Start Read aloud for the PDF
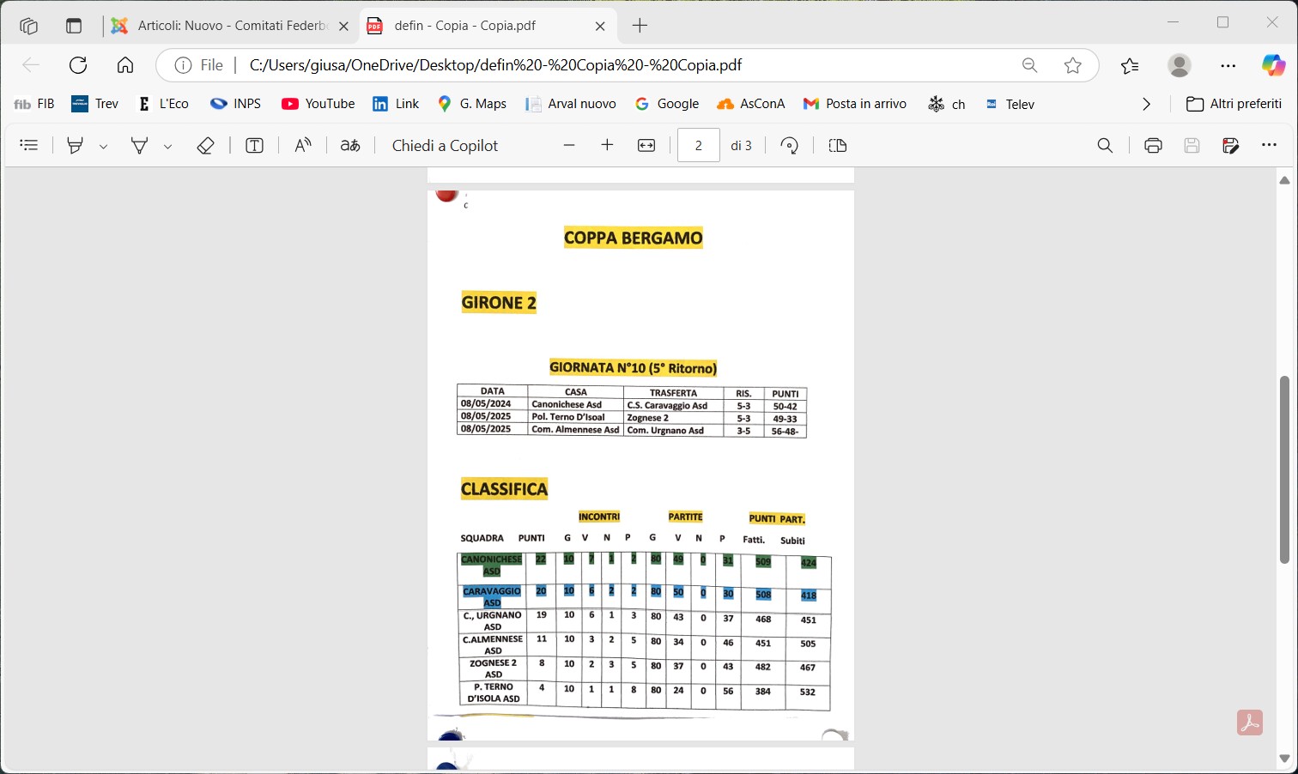This screenshot has height=774, width=1298. [302, 146]
